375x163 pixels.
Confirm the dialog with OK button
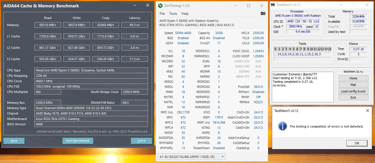point(357,143)
